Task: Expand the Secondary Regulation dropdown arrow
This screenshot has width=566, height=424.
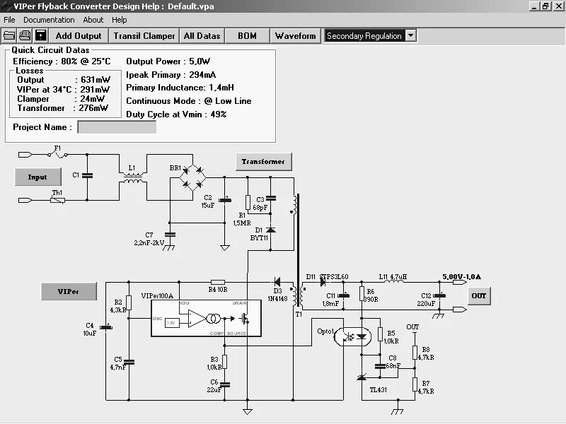Action: click(411, 36)
